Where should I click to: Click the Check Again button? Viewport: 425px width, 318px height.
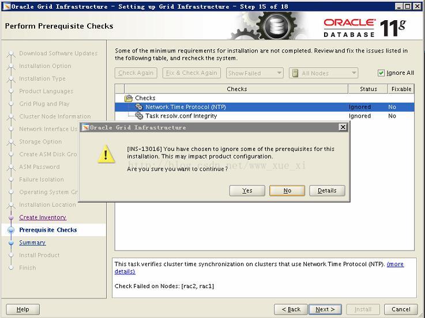(136, 73)
